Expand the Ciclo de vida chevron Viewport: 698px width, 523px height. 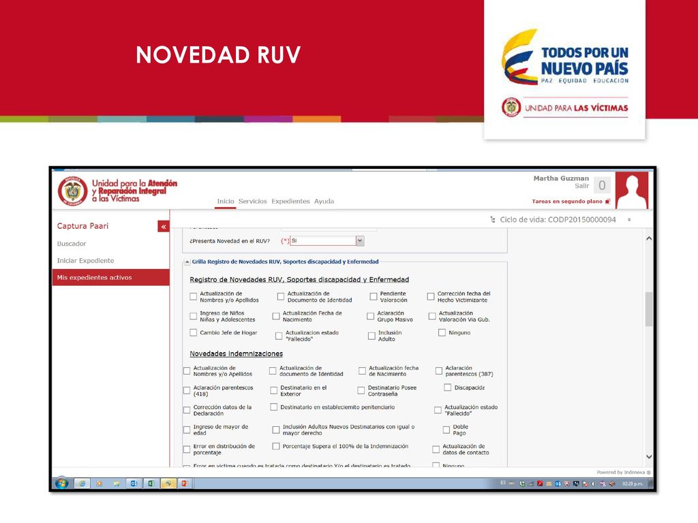point(629,220)
